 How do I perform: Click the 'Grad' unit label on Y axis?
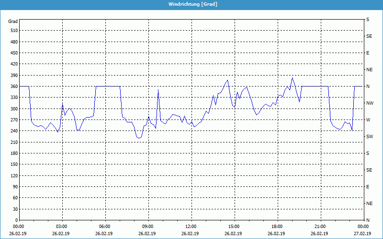pyautogui.click(x=13, y=22)
